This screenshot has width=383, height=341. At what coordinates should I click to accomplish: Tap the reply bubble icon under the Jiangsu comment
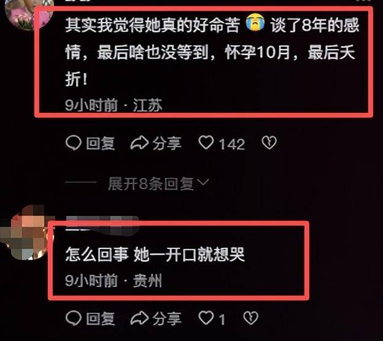pos(73,143)
